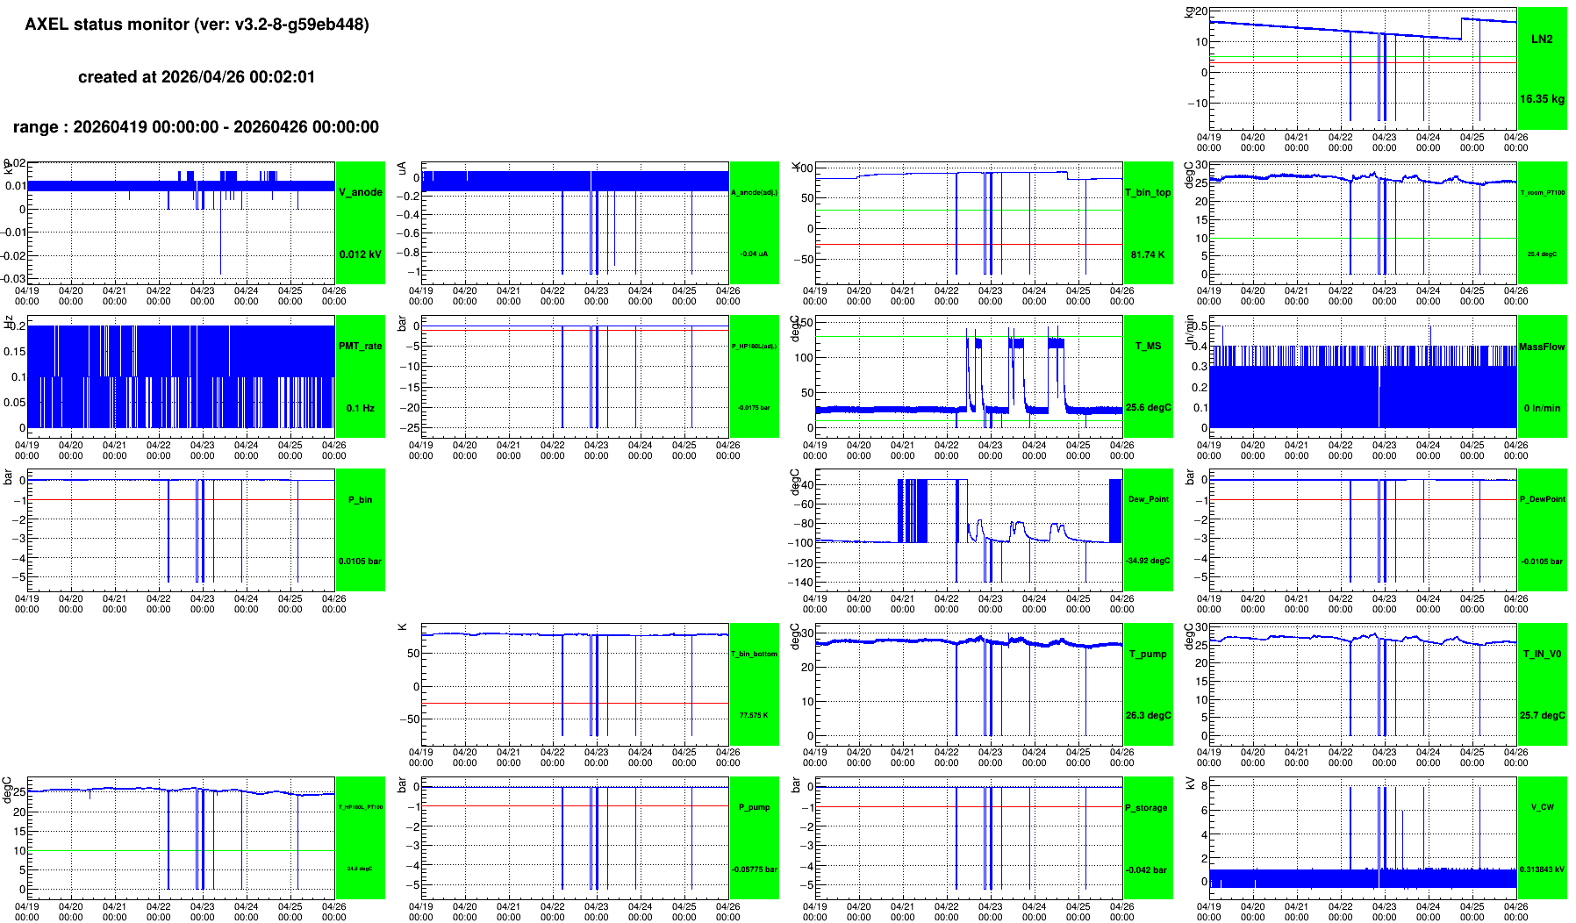Click the T_HP180L_PT100 plot
The height and width of the screenshot is (923, 1576).
[x=181, y=838]
